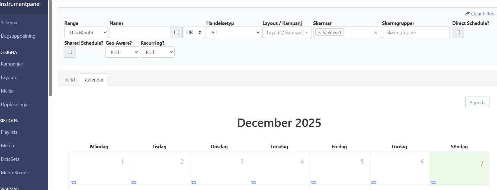497x190 pixels.
Task: Open the Recurring dropdown
Action: pyautogui.click(x=158, y=52)
